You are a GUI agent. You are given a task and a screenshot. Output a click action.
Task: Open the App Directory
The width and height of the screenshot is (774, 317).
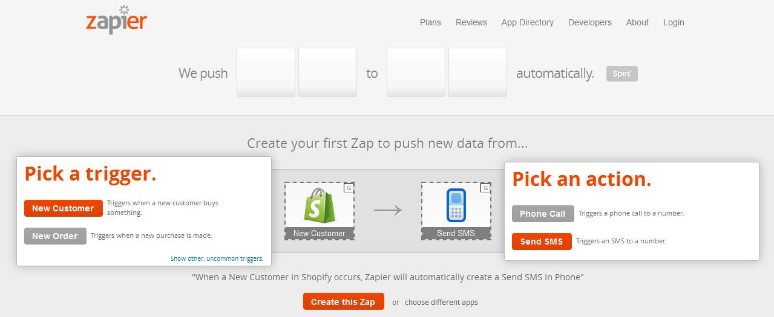pyautogui.click(x=527, y=22)
